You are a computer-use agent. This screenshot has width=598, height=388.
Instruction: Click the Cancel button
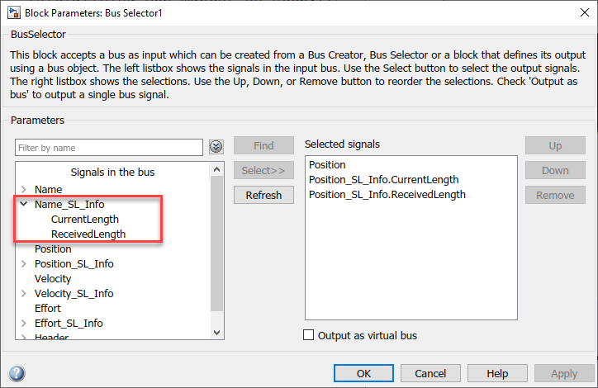tap(430, 373)
